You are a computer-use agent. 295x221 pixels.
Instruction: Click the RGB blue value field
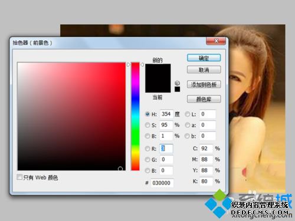coord(166,170)
